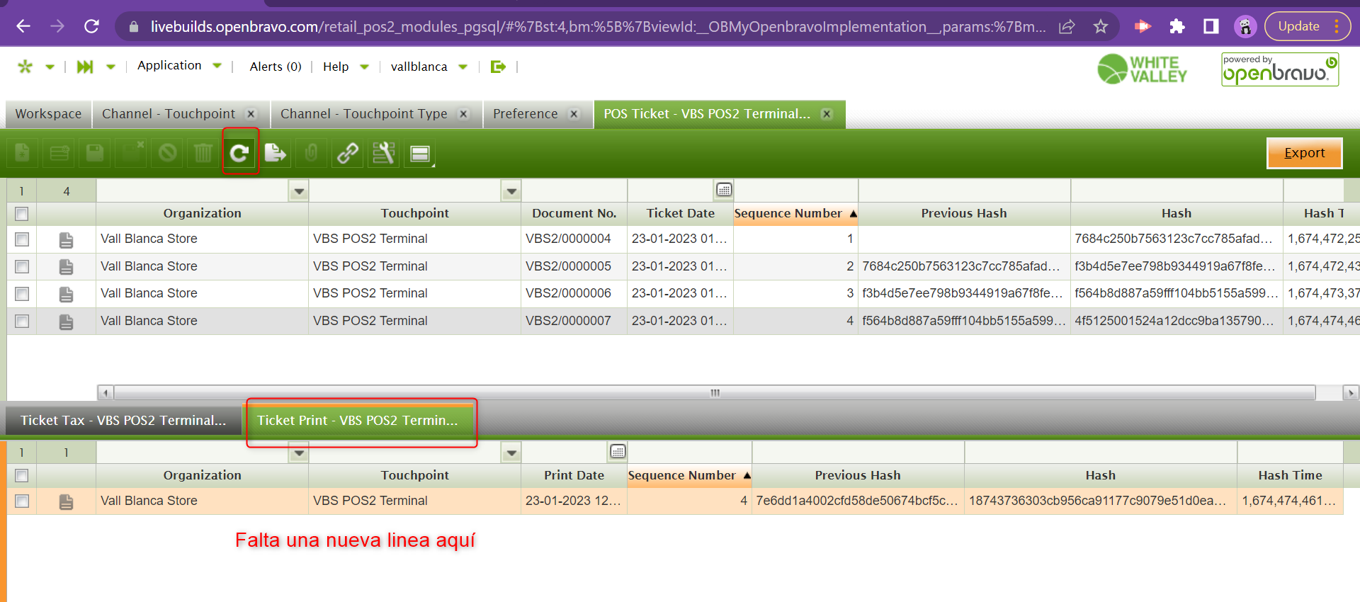
Task: Open the Ticket Tax subtab
Action: click(123, 420)
